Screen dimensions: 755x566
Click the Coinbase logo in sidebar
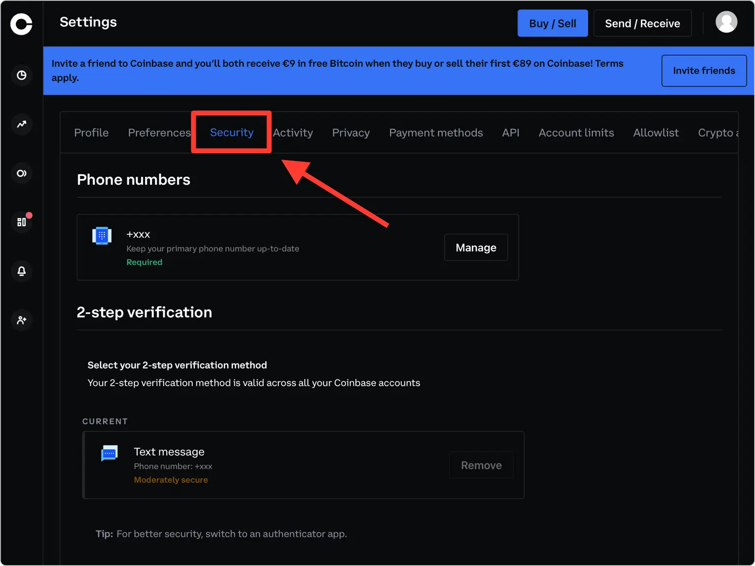point(21,24)
